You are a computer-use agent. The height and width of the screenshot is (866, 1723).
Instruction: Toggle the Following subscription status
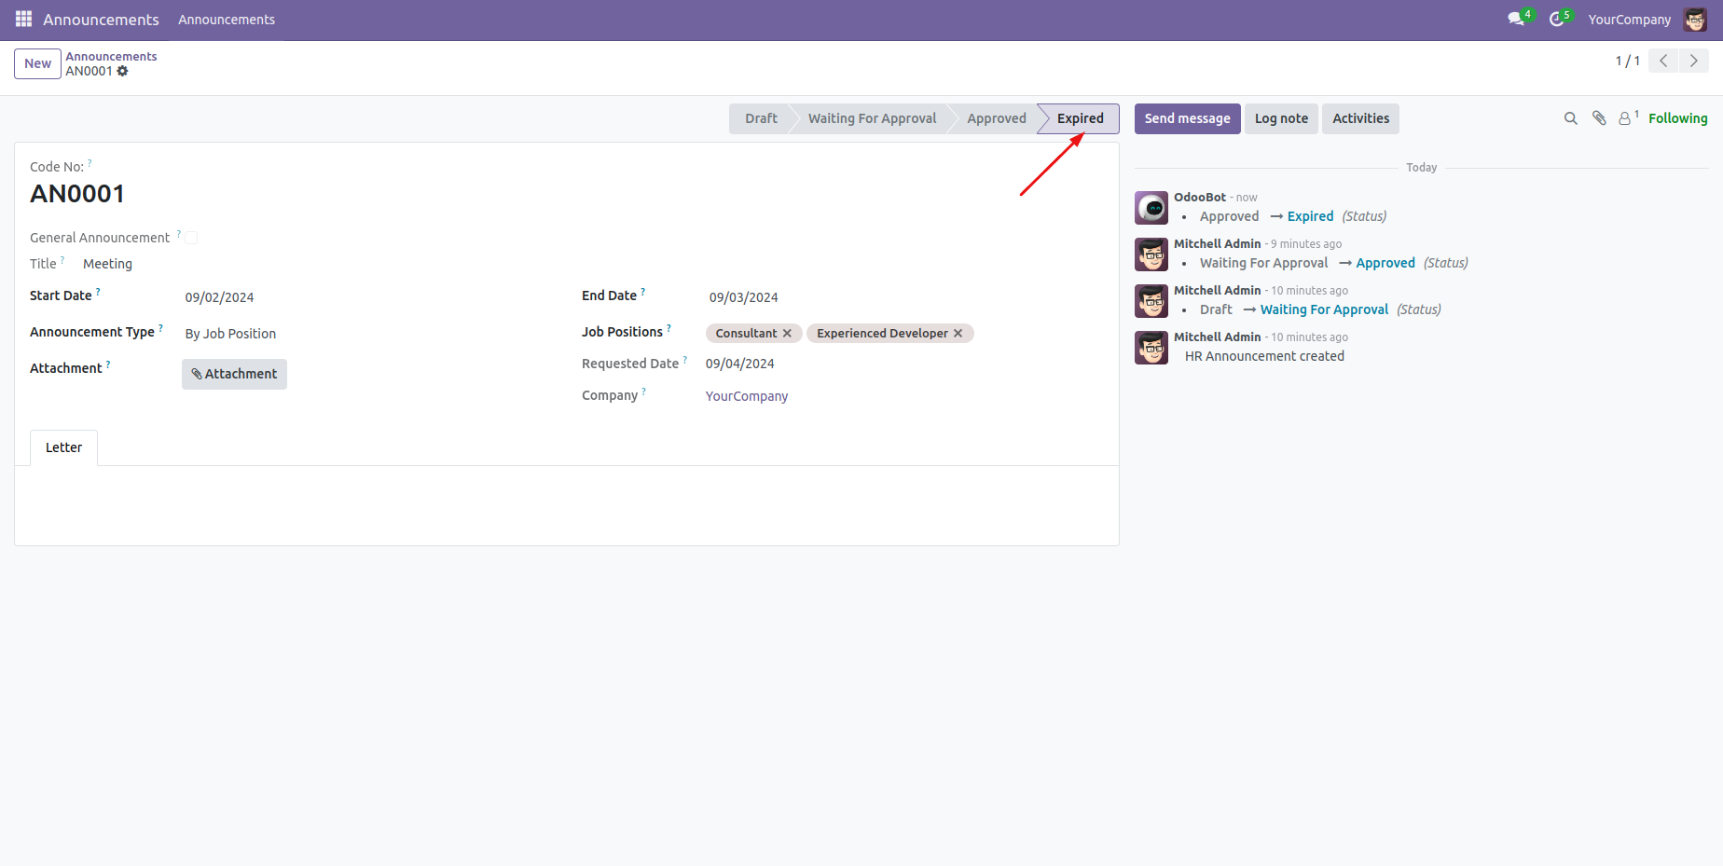pos(1677,118)
